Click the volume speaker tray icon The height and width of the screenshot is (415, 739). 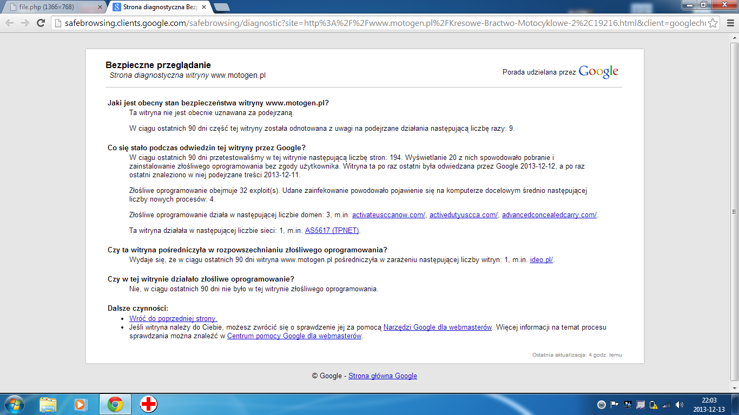coord(679,405)
